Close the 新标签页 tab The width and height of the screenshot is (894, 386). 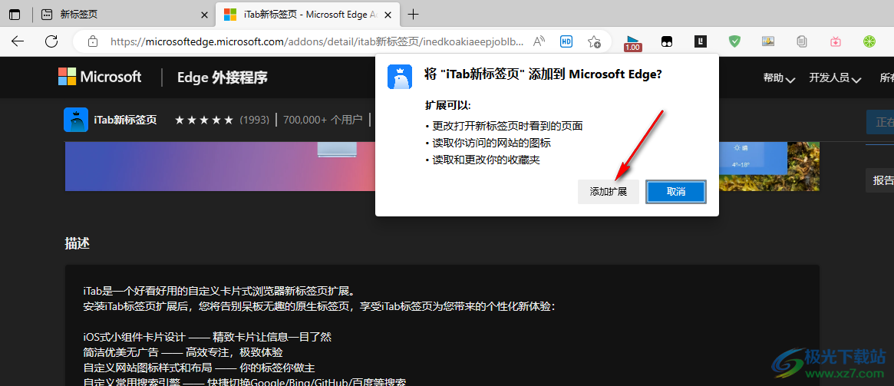pos(205,15)
